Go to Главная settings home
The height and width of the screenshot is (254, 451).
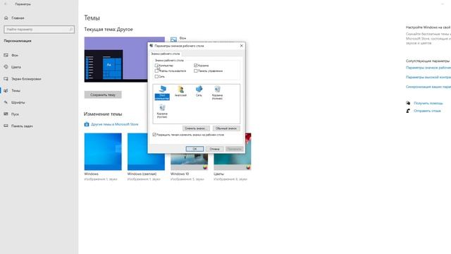point(18,18)
